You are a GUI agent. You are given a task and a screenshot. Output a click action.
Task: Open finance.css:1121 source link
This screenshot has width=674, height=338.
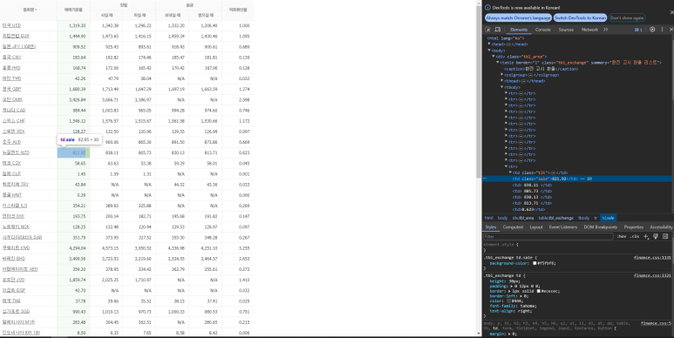(652, 276)
